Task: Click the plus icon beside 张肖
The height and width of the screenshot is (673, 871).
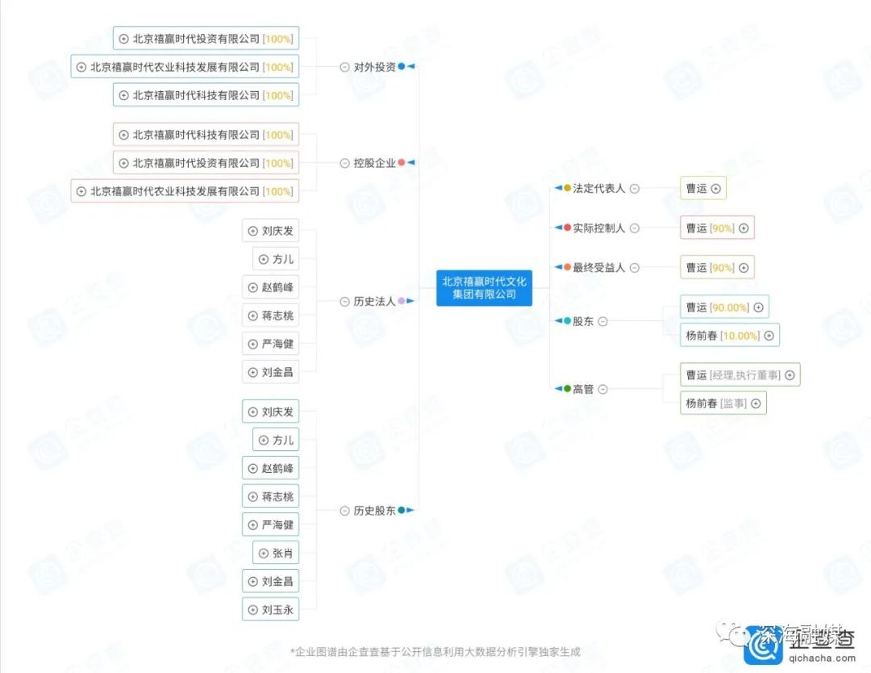Action: (263, 553)
